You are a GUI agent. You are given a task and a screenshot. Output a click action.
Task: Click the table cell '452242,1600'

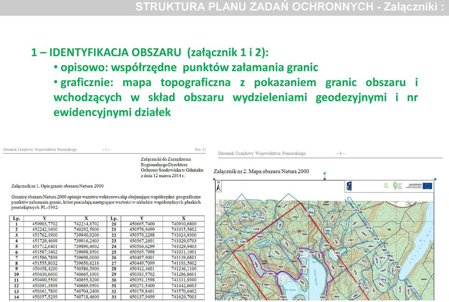(44, 229)
